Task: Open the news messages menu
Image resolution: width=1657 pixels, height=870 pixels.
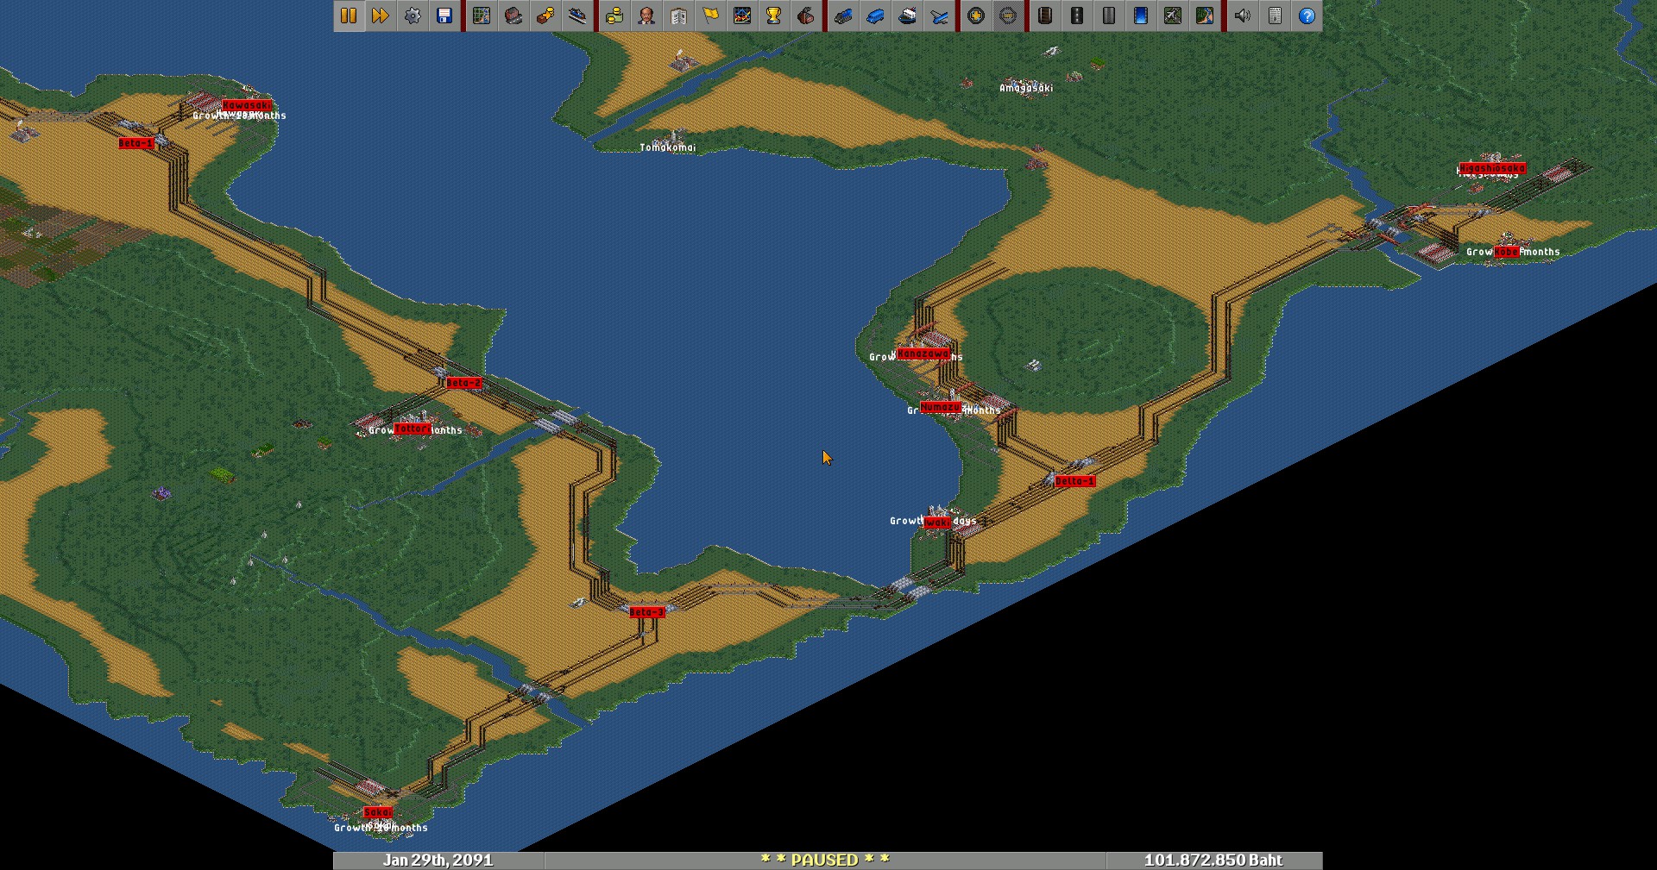Action: point(1275,16)
